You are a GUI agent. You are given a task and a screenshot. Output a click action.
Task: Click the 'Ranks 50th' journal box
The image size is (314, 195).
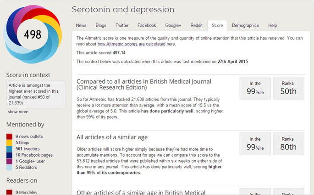[288, 88]
